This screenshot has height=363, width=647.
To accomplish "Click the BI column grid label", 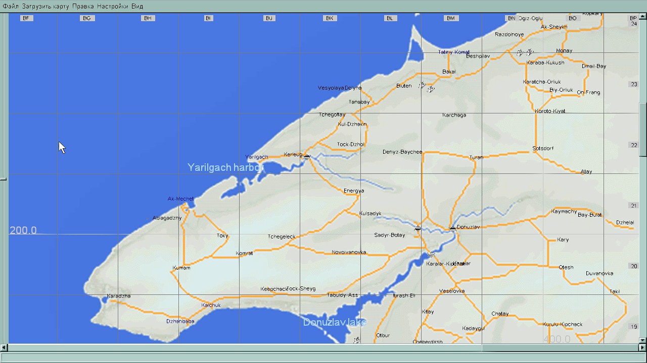I will pyautogui.click(x=208, y=18).
